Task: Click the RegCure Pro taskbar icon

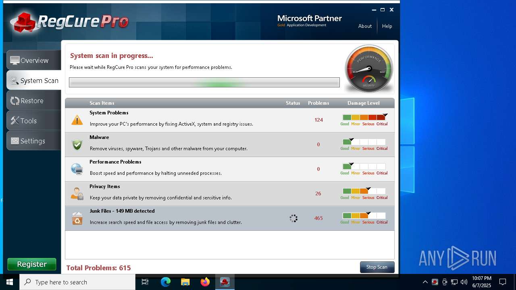Action: 225,282
